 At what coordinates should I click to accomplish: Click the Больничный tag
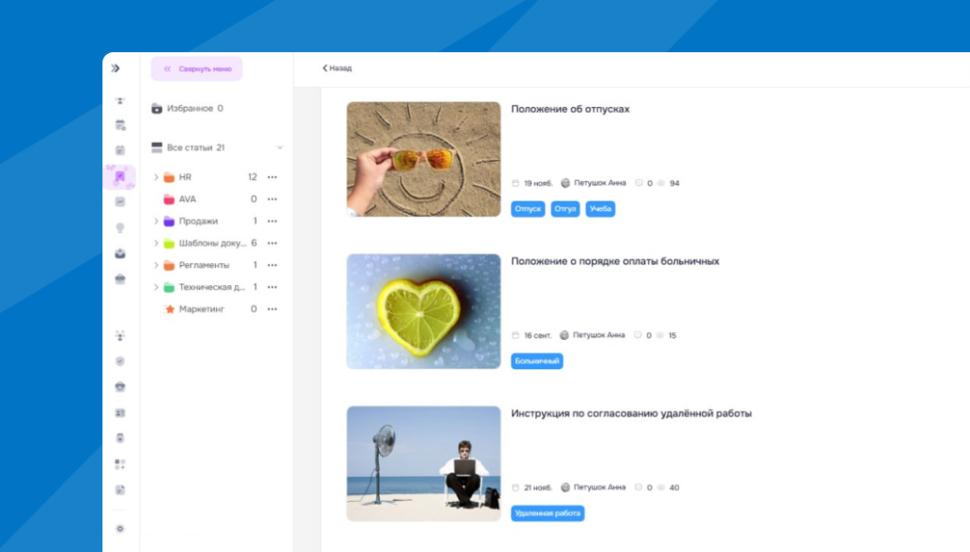click(x=537, y=361)
